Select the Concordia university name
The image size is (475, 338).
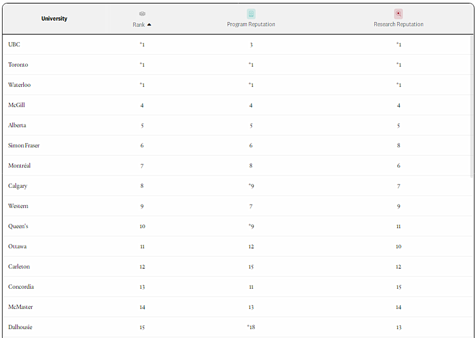(x=21, y=287)
